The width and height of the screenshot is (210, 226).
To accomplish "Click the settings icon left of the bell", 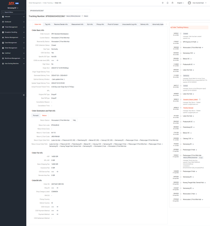I will (x=162, y=3).
